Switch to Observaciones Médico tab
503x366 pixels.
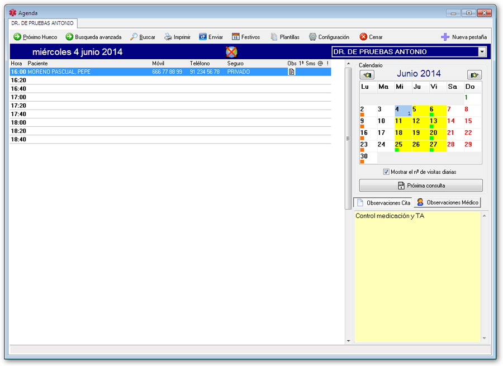tap(447, 202)
